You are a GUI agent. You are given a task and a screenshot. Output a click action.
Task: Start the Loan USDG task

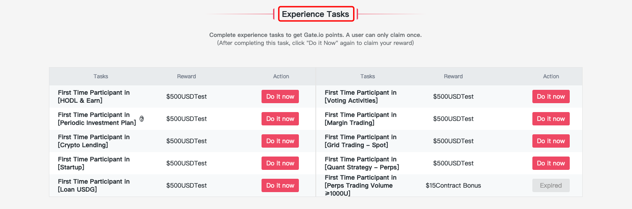click(x=280, y=185)
